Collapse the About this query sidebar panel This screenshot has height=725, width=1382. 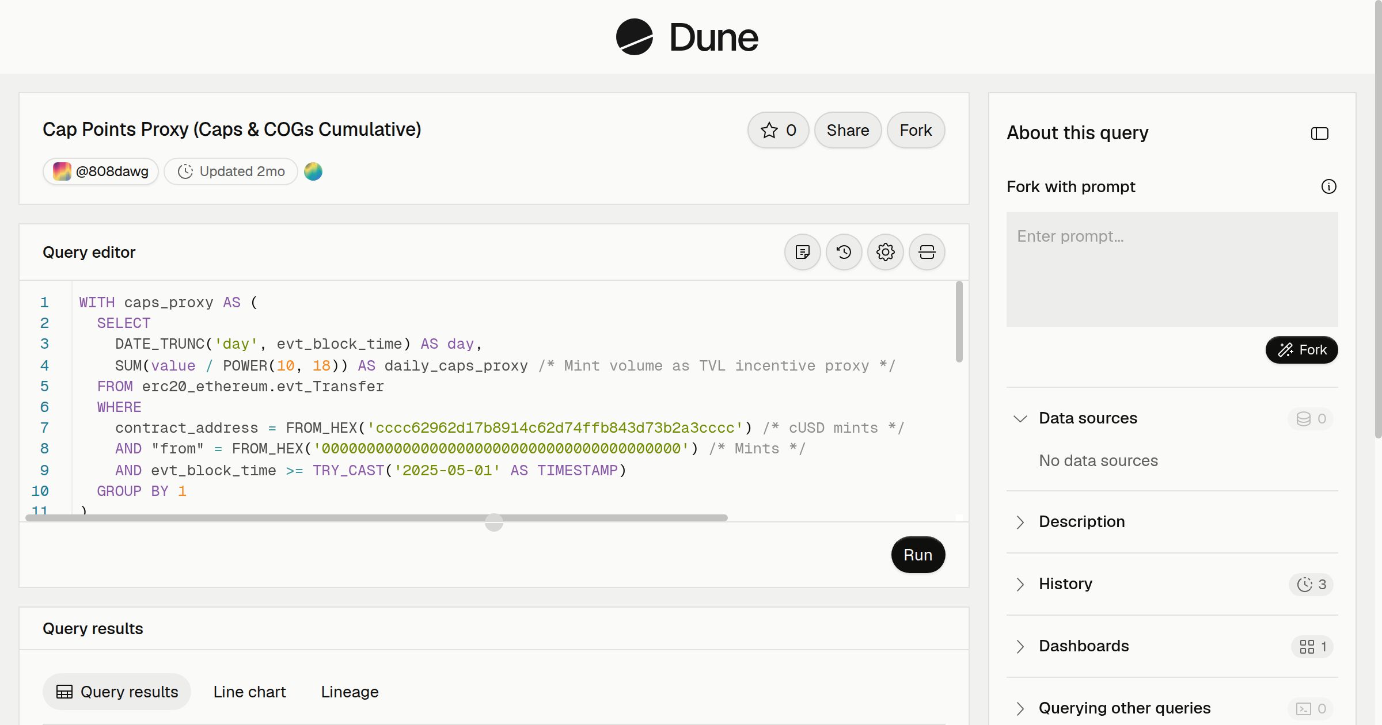tap(1320, 133)
